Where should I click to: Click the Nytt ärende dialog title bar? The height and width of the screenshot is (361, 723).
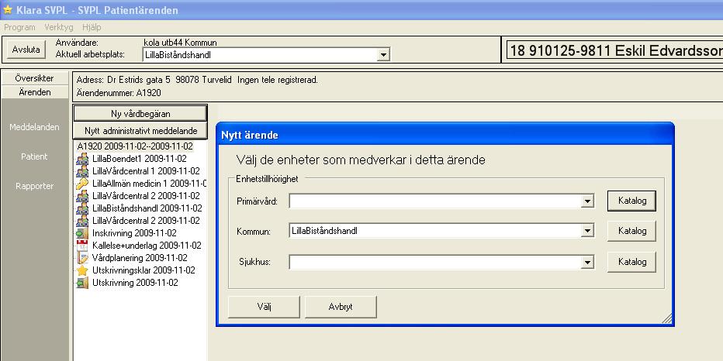(x=445, y=135)
